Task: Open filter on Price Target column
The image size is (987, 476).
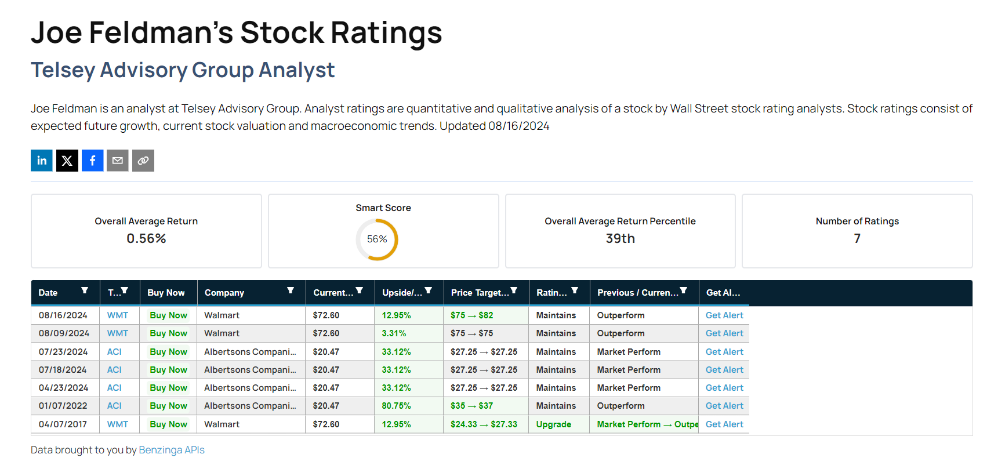Action: pos(514,290)
